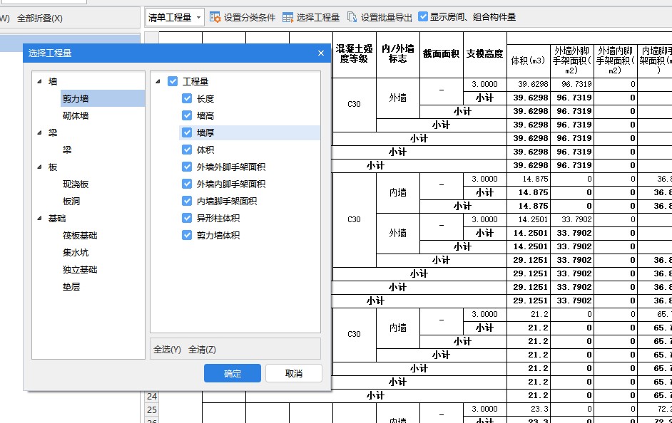Select 垫层 in the tree
The width and height of the screenshot is (672, 423).
[71, 286]
